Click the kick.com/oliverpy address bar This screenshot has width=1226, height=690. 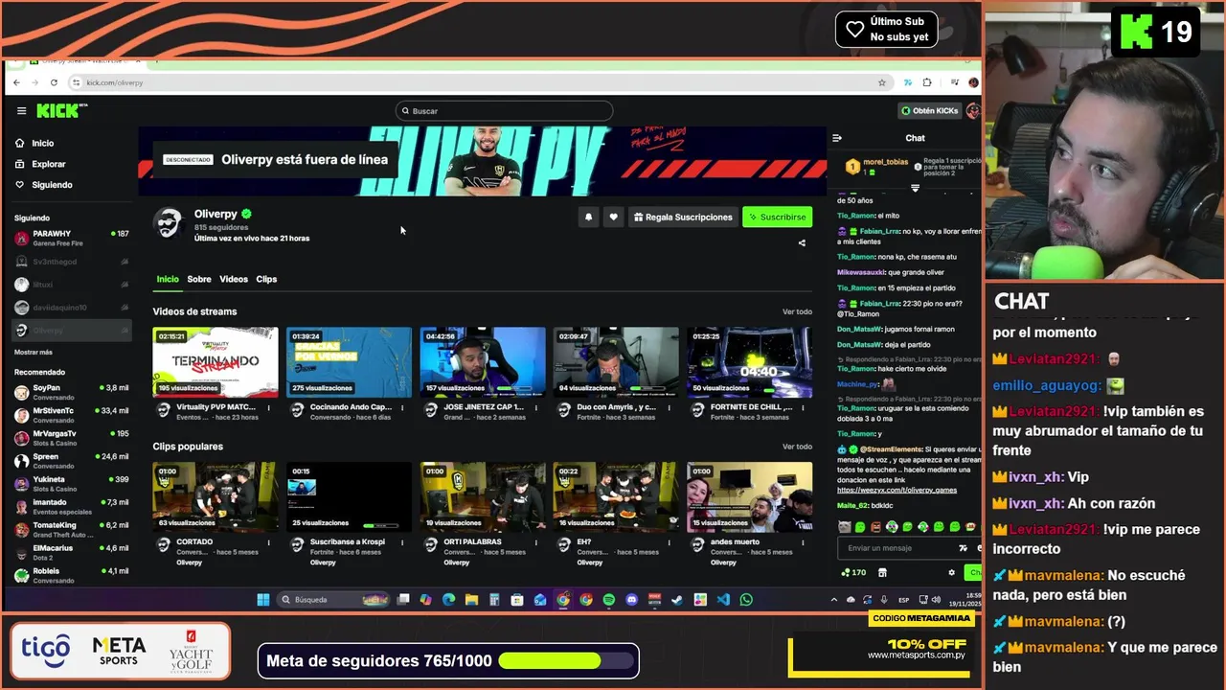[479, 82]
